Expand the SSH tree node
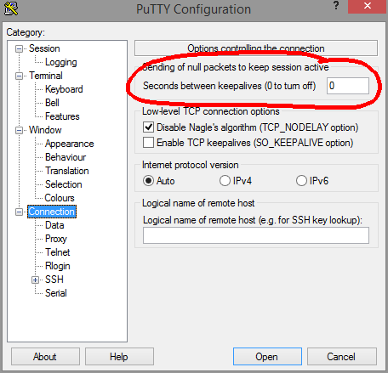Screen dimensions: 388x373 click(35, 280)
